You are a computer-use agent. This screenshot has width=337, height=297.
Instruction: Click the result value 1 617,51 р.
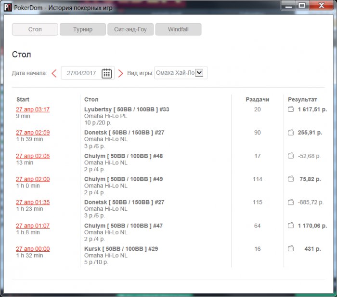(312, 109)
